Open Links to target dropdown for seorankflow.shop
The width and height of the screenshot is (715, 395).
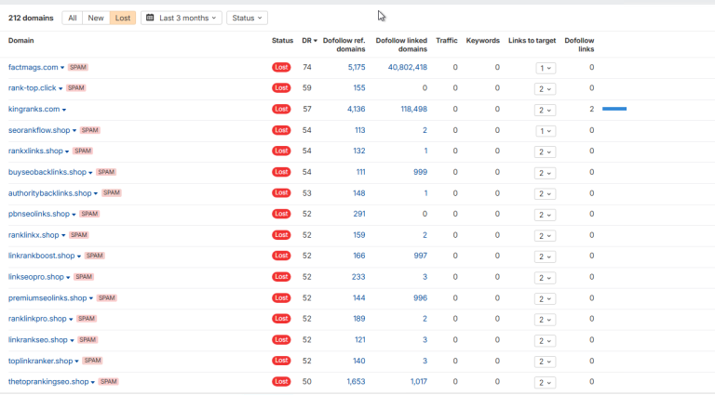546,131
